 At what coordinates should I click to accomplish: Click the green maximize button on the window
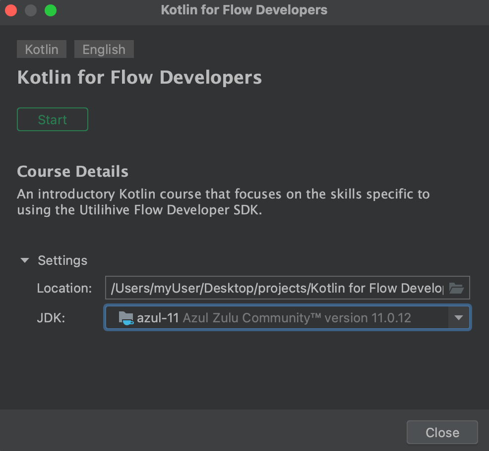(x=50, y=10)
